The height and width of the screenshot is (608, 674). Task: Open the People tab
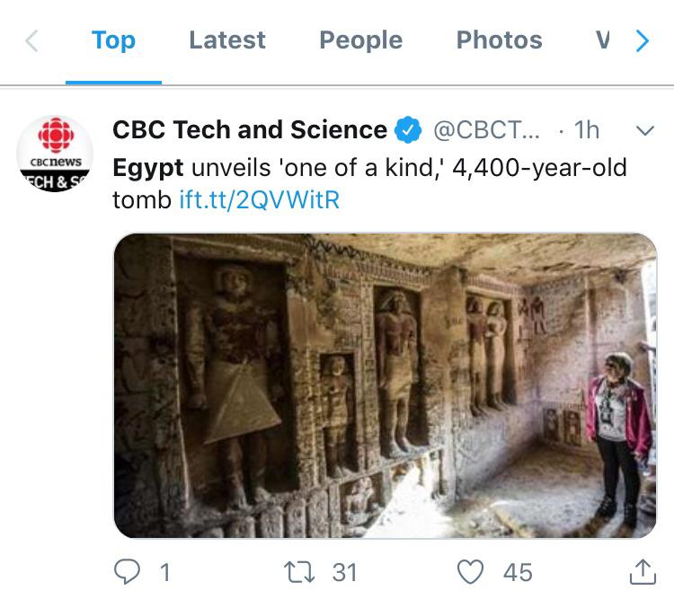[360, 40]
